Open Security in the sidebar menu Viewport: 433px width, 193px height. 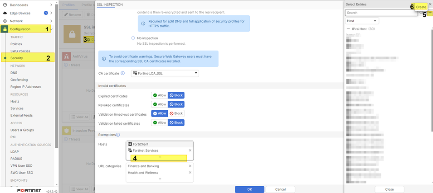point(17,58)
